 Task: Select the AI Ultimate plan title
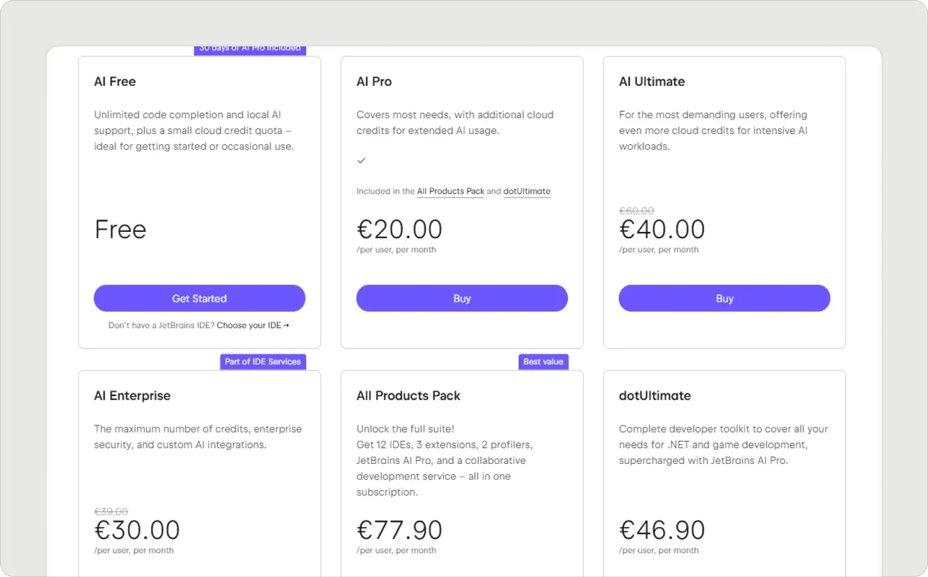click(x=651, y=82)
